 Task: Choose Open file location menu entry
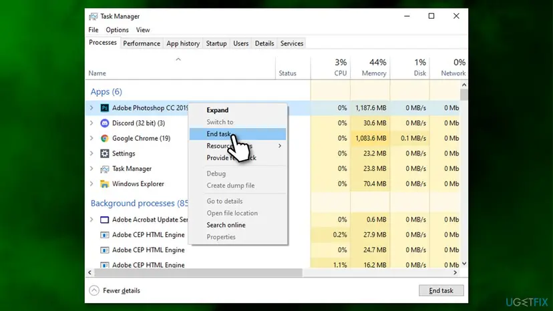[x=238, y=213]
